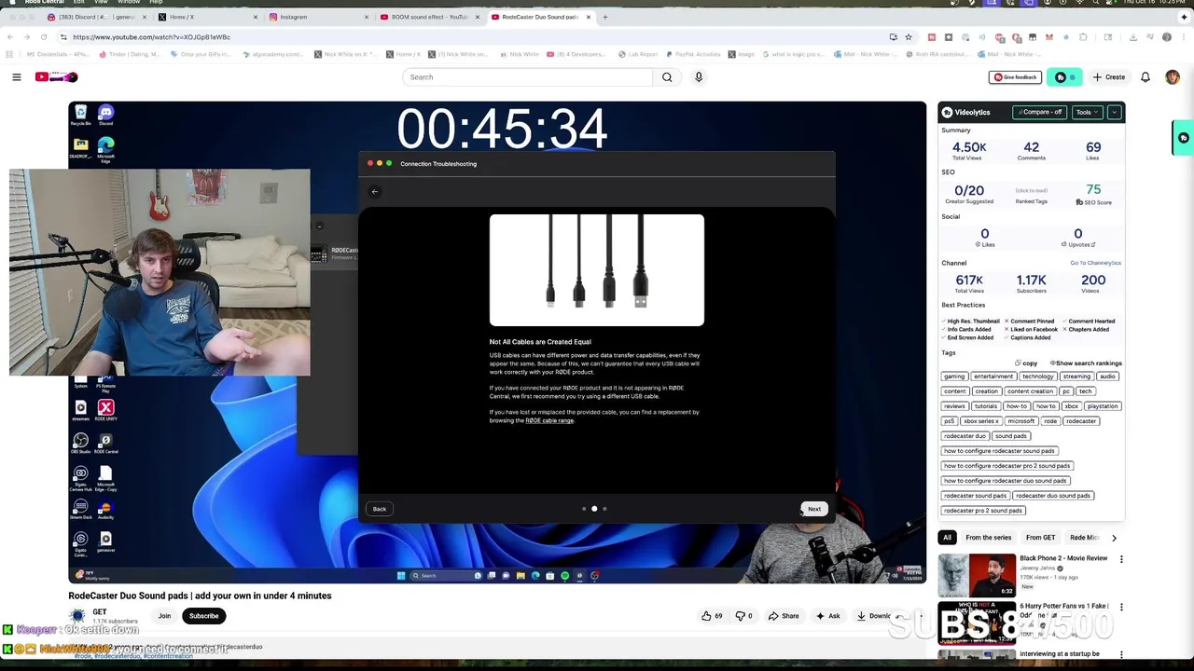The width and height of the screenshot is (1194, 671).
Task: Click the Ask button under the video
Action: point(828,615)
